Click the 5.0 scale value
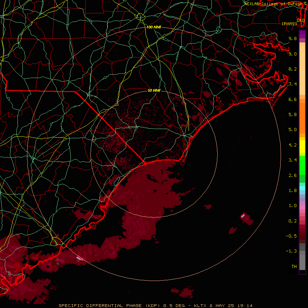308x308 pixels. coord(293,130)
